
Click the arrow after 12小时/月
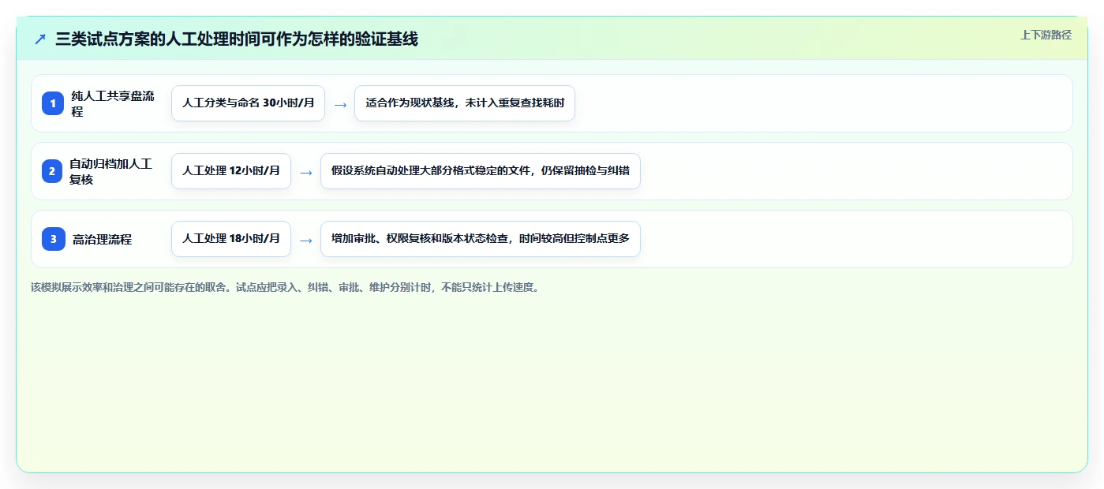(x=306, y=172)
